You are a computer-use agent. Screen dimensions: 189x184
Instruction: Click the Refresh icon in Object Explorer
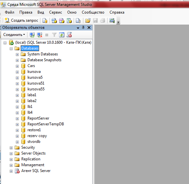tap(62, 35)
